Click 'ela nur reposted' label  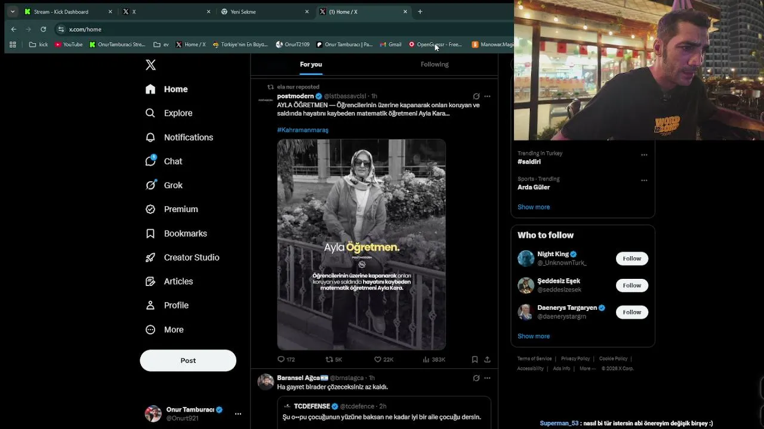tap(298, 87)
